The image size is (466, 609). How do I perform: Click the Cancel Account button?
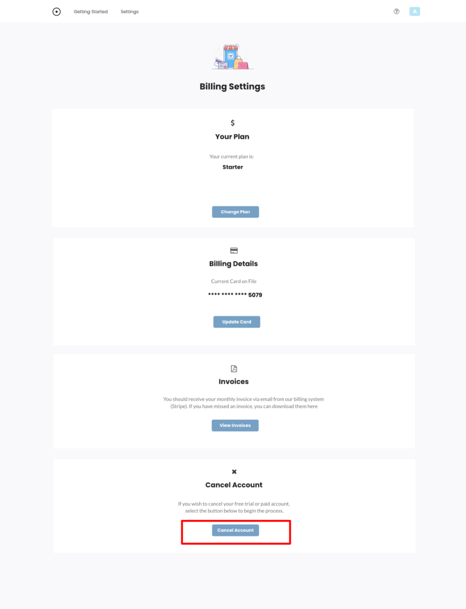point(235,530)
